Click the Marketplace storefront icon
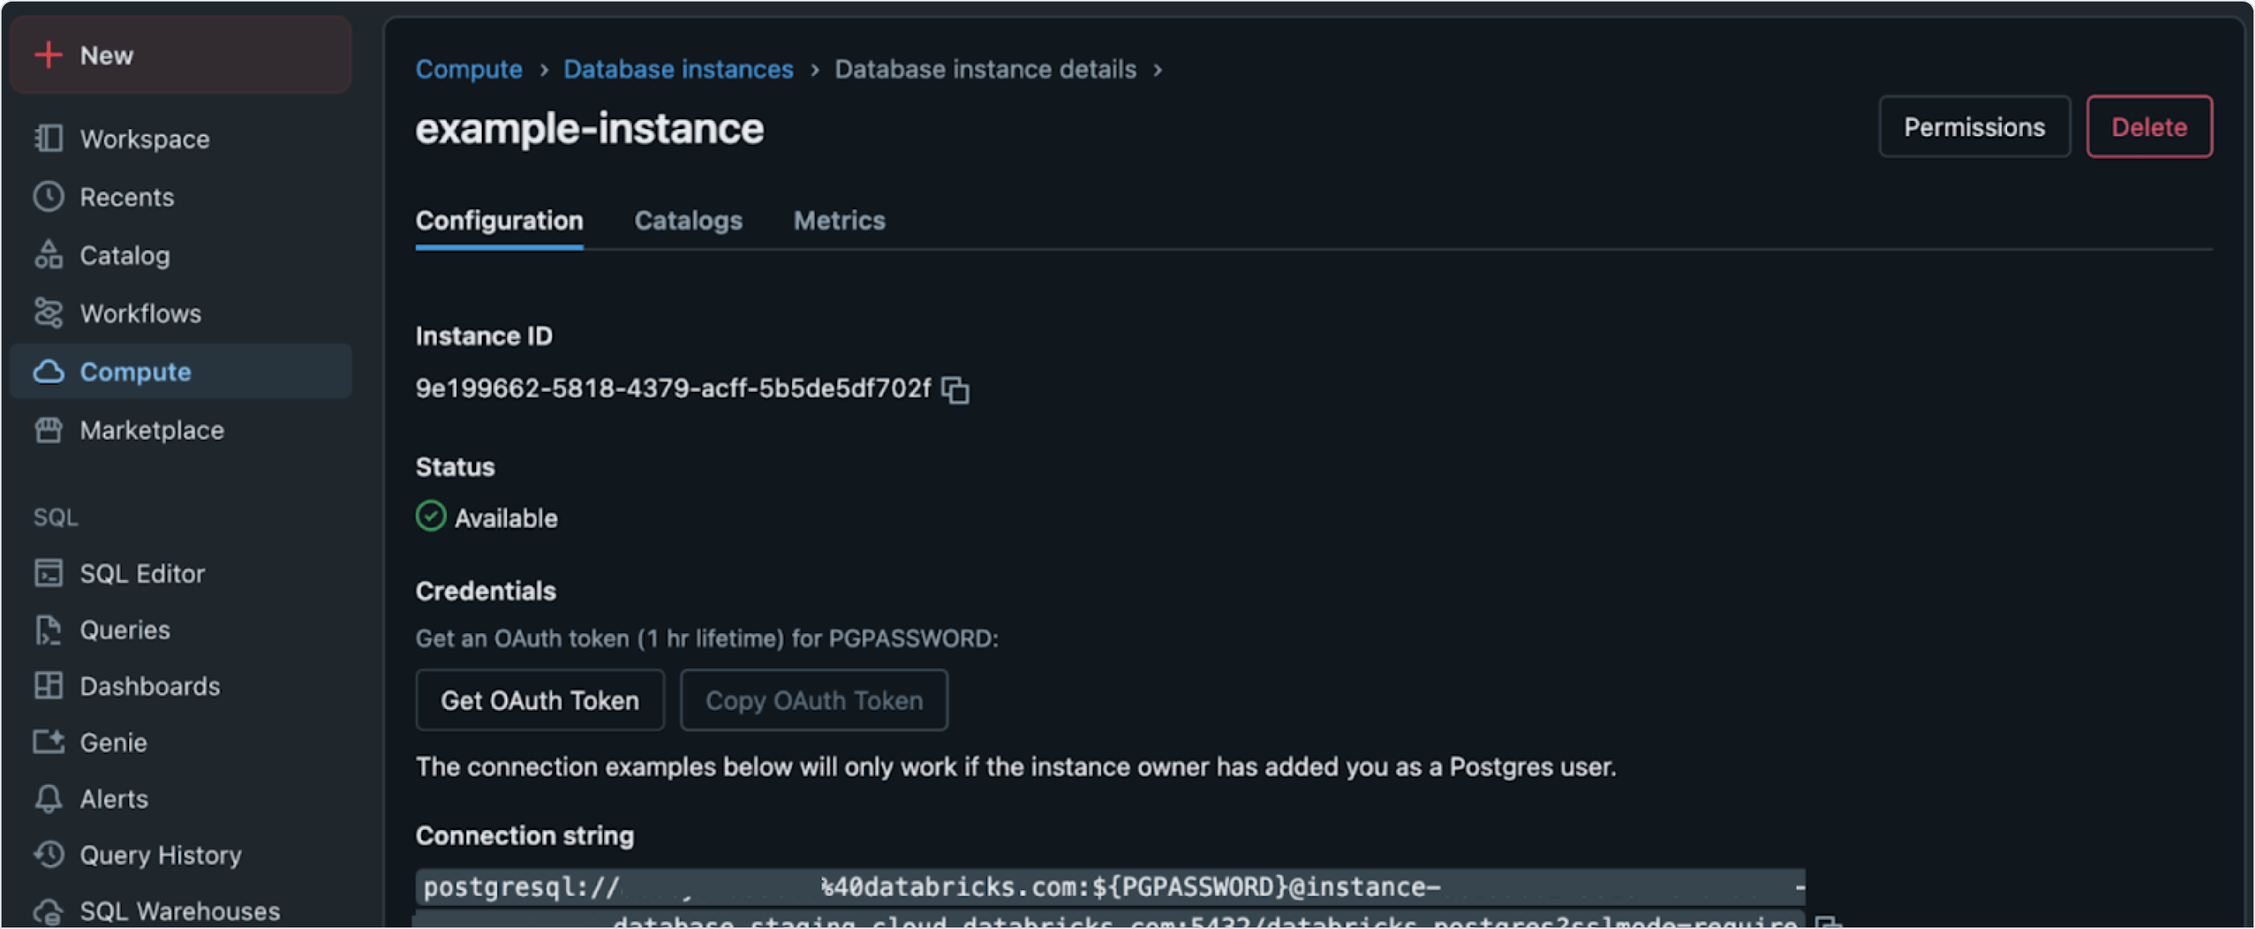Image resolution: width=2255 pixels, height=929 pixels. click(48, 430)
